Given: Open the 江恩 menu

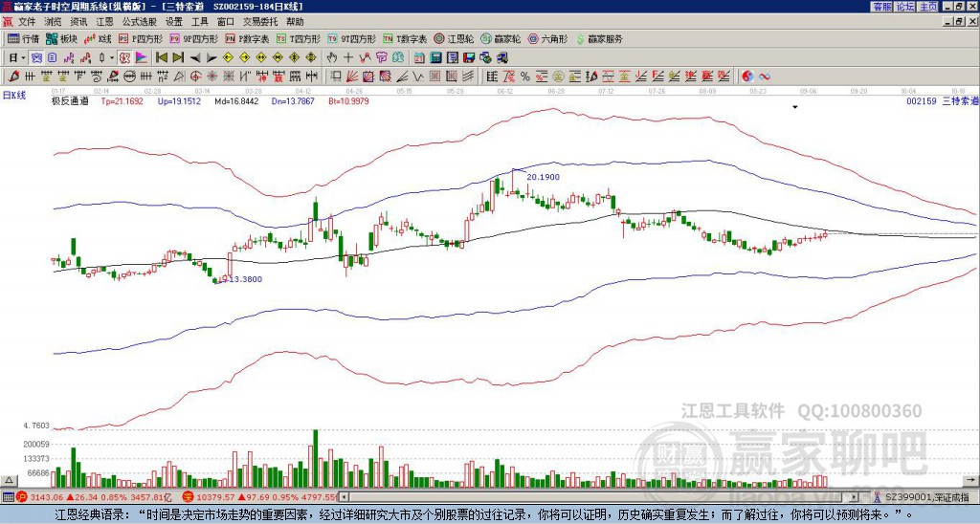Looking at the screenshot, I should click(104, 22).
